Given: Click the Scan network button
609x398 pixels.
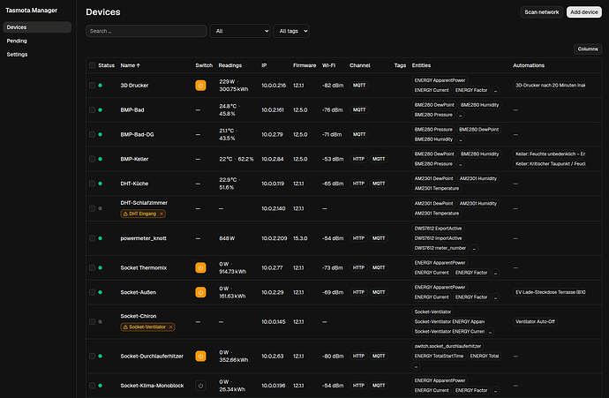Looking at the screenshot, I should click(x=541, y=12).
